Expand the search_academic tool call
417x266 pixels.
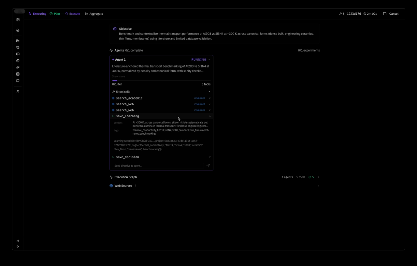click(x=209, y=98)
